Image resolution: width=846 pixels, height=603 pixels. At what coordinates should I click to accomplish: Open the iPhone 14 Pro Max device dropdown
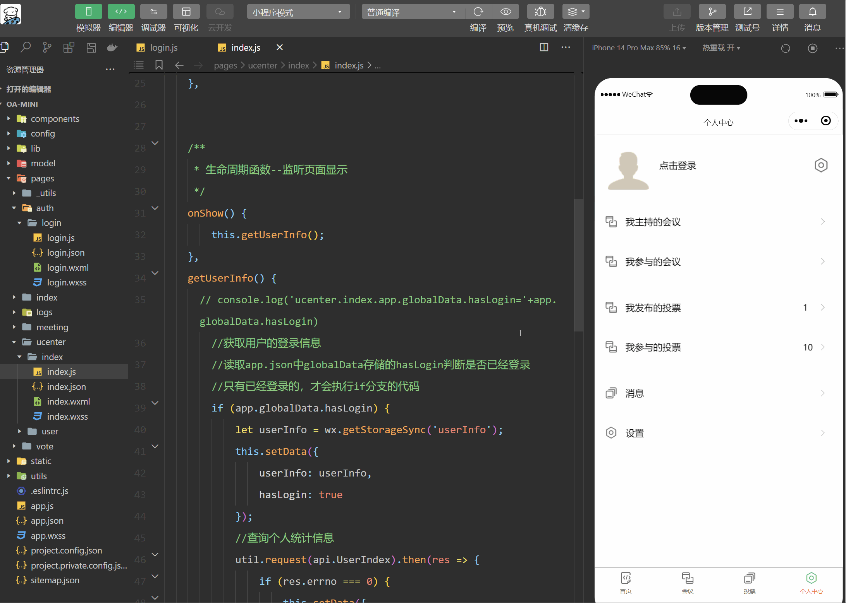(x=638, y=48)
